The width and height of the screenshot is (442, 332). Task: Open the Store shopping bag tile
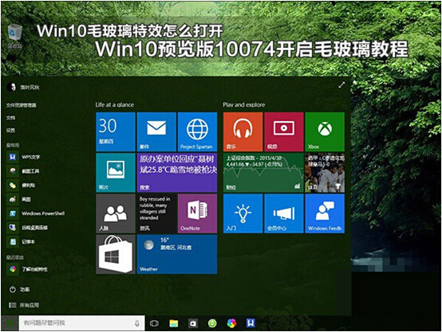116,254
